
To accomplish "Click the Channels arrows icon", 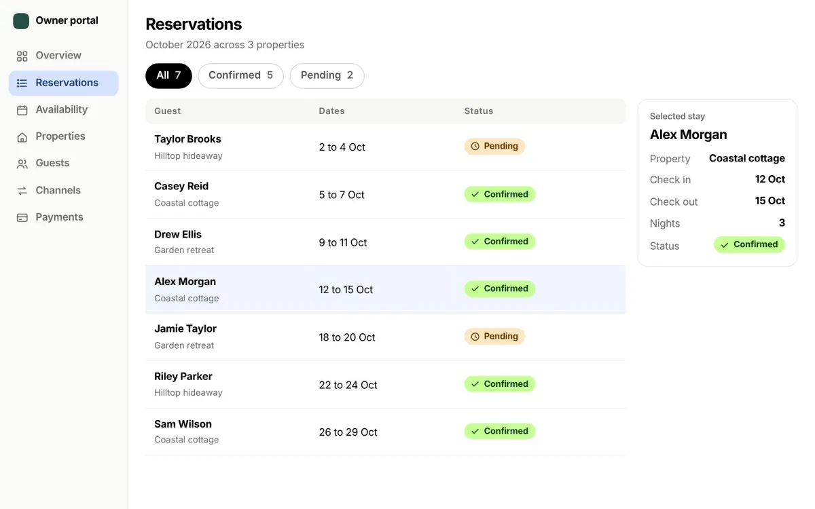I will [x=22, y=191].
